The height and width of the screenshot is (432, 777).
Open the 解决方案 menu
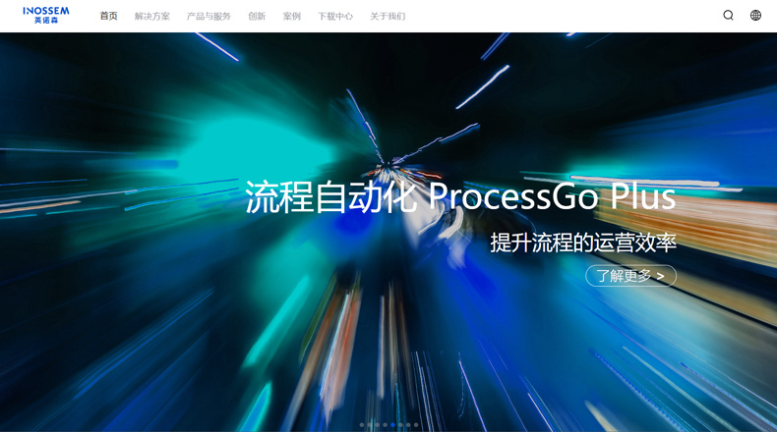click(x=152, y=17)
